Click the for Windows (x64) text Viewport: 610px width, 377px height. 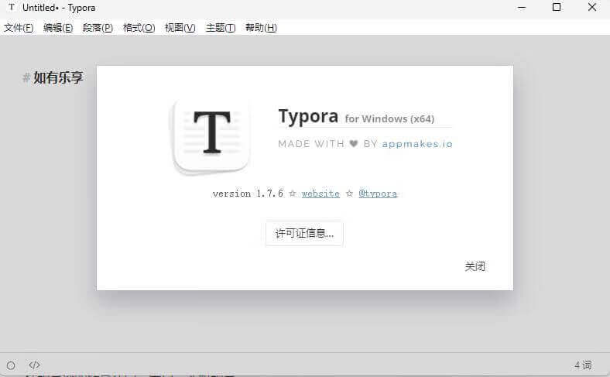(389, 118)
